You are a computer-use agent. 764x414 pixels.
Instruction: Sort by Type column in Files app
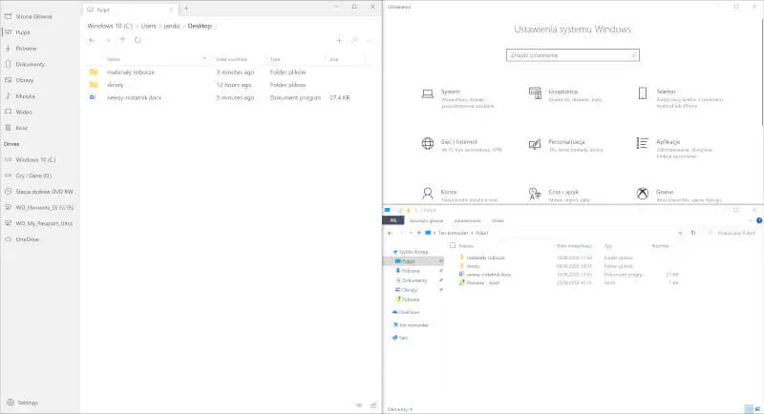[x=275, y=59]
